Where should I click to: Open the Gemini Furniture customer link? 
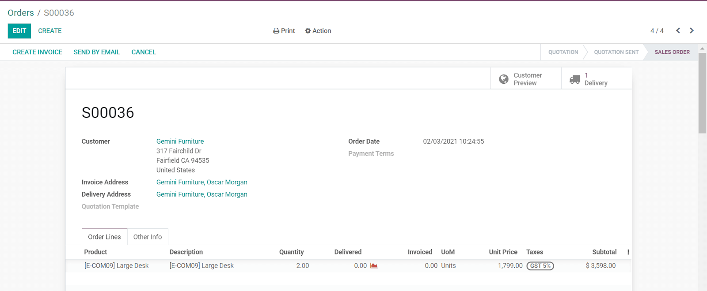(x=180, y=142)
